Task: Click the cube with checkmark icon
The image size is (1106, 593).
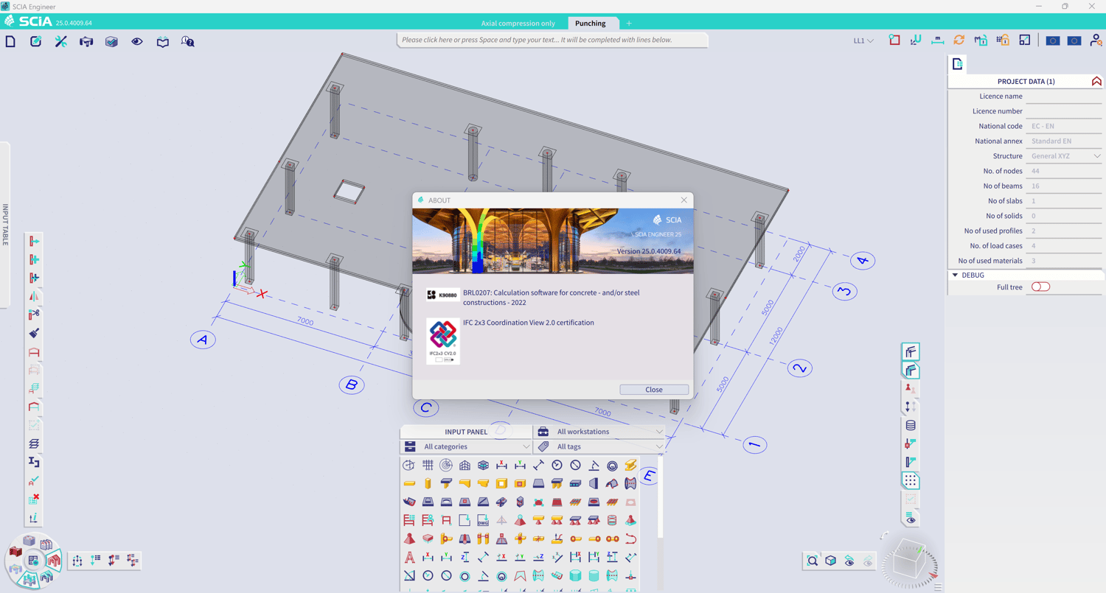Action: (x=111, y=41)
